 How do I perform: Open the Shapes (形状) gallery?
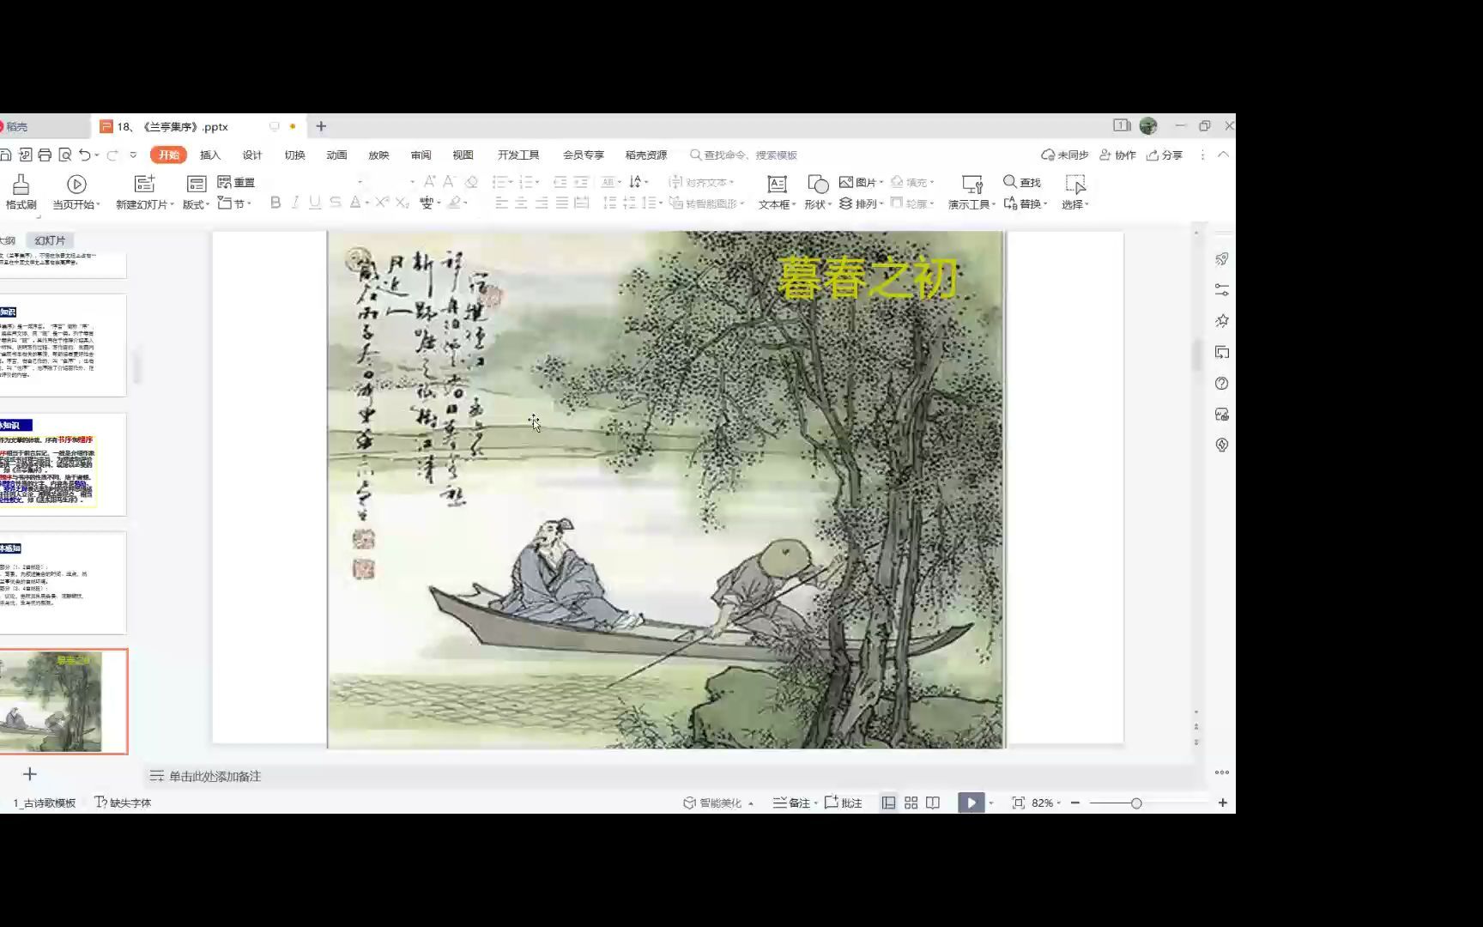pos(817,191)
